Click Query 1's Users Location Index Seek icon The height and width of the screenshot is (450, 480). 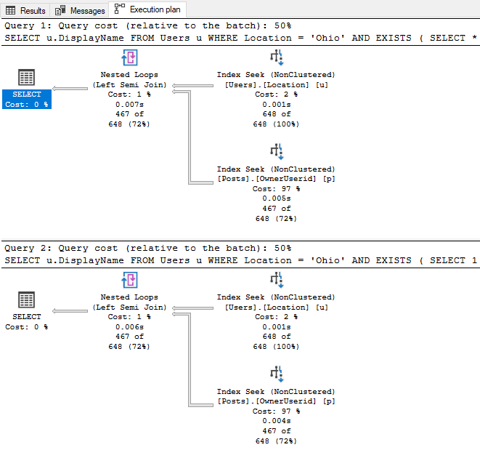click(276, 58)
